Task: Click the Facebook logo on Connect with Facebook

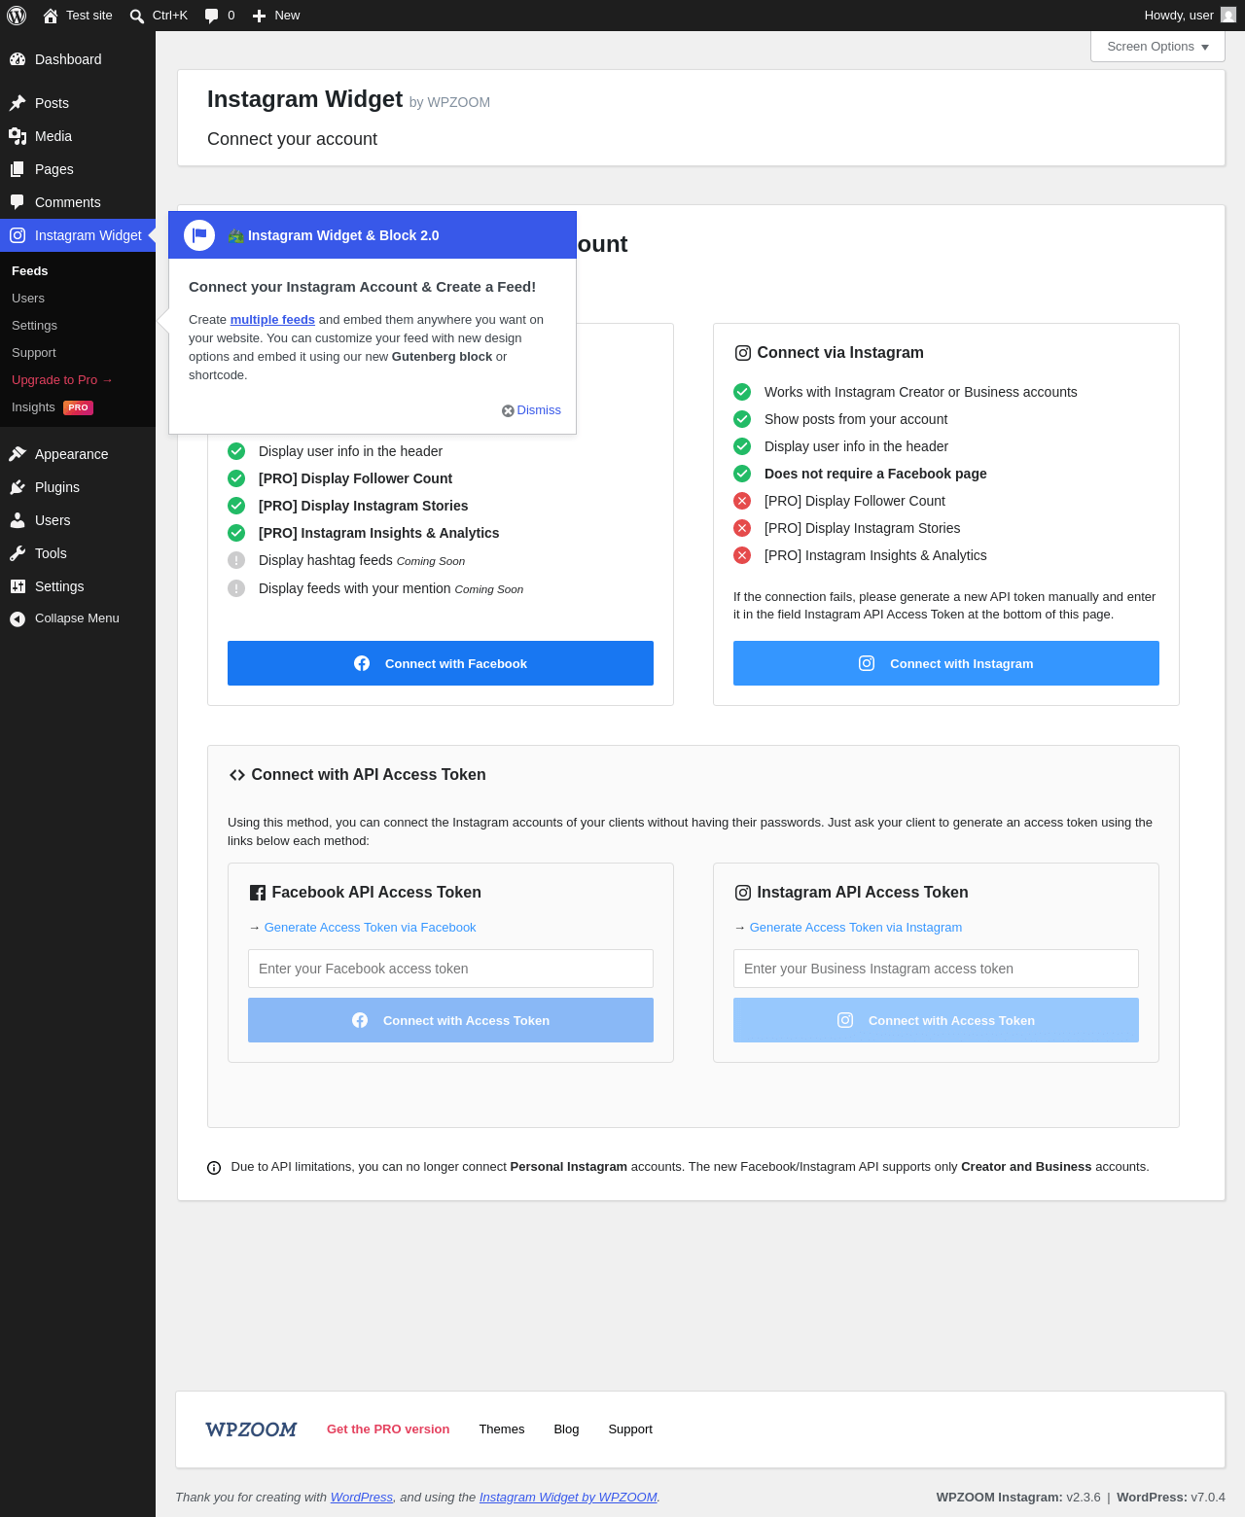Action: [x=362, y=663]
